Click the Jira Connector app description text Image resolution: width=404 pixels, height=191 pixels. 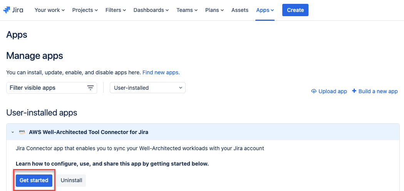coord(140,149)
